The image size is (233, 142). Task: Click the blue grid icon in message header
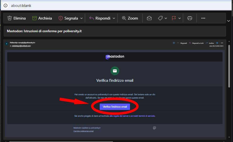pos(217,43)
